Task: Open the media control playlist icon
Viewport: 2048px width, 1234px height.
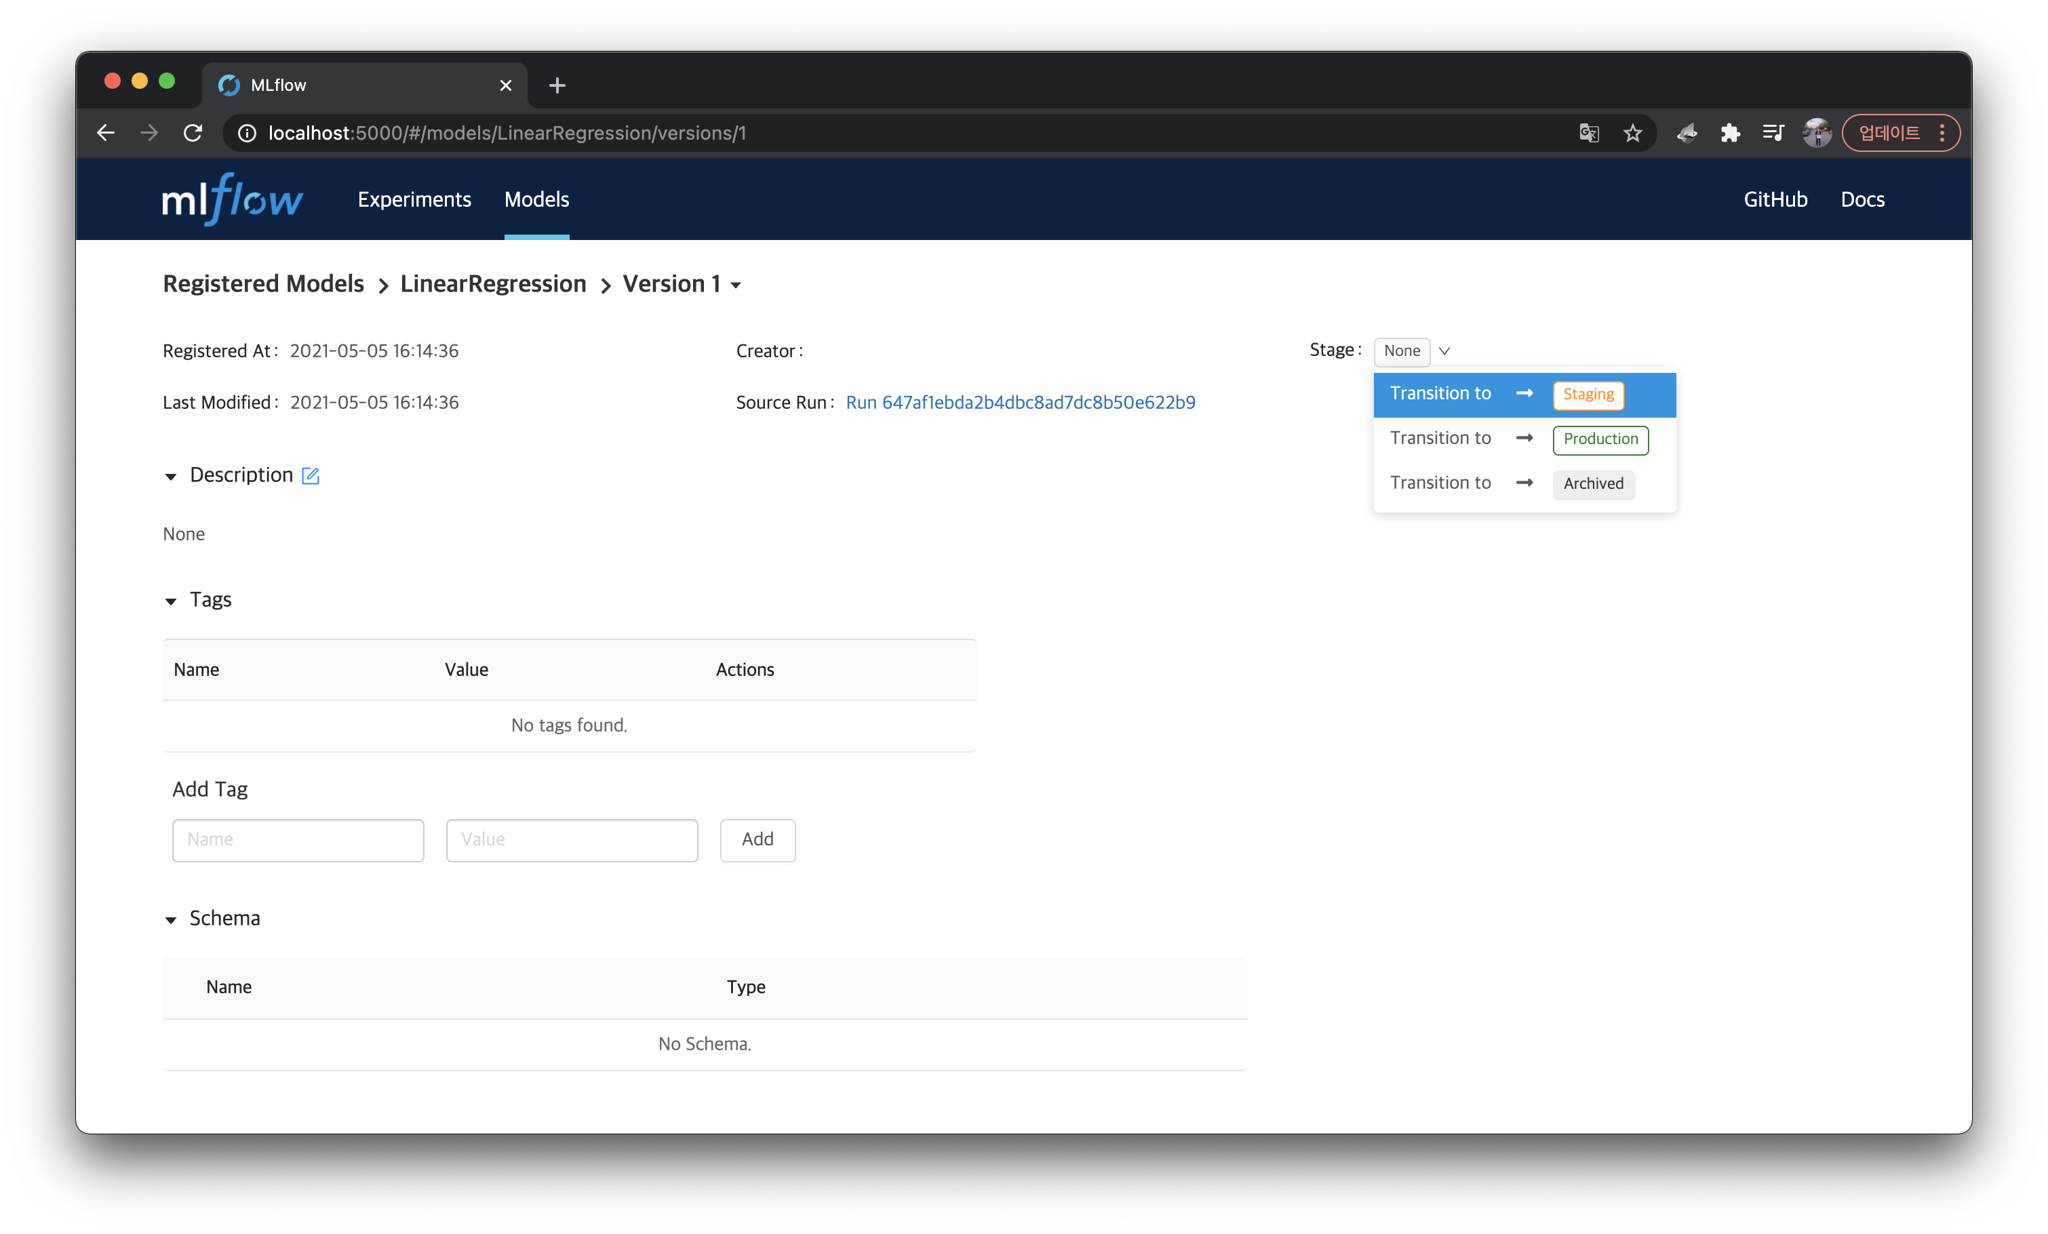Action: (1773, 133)
